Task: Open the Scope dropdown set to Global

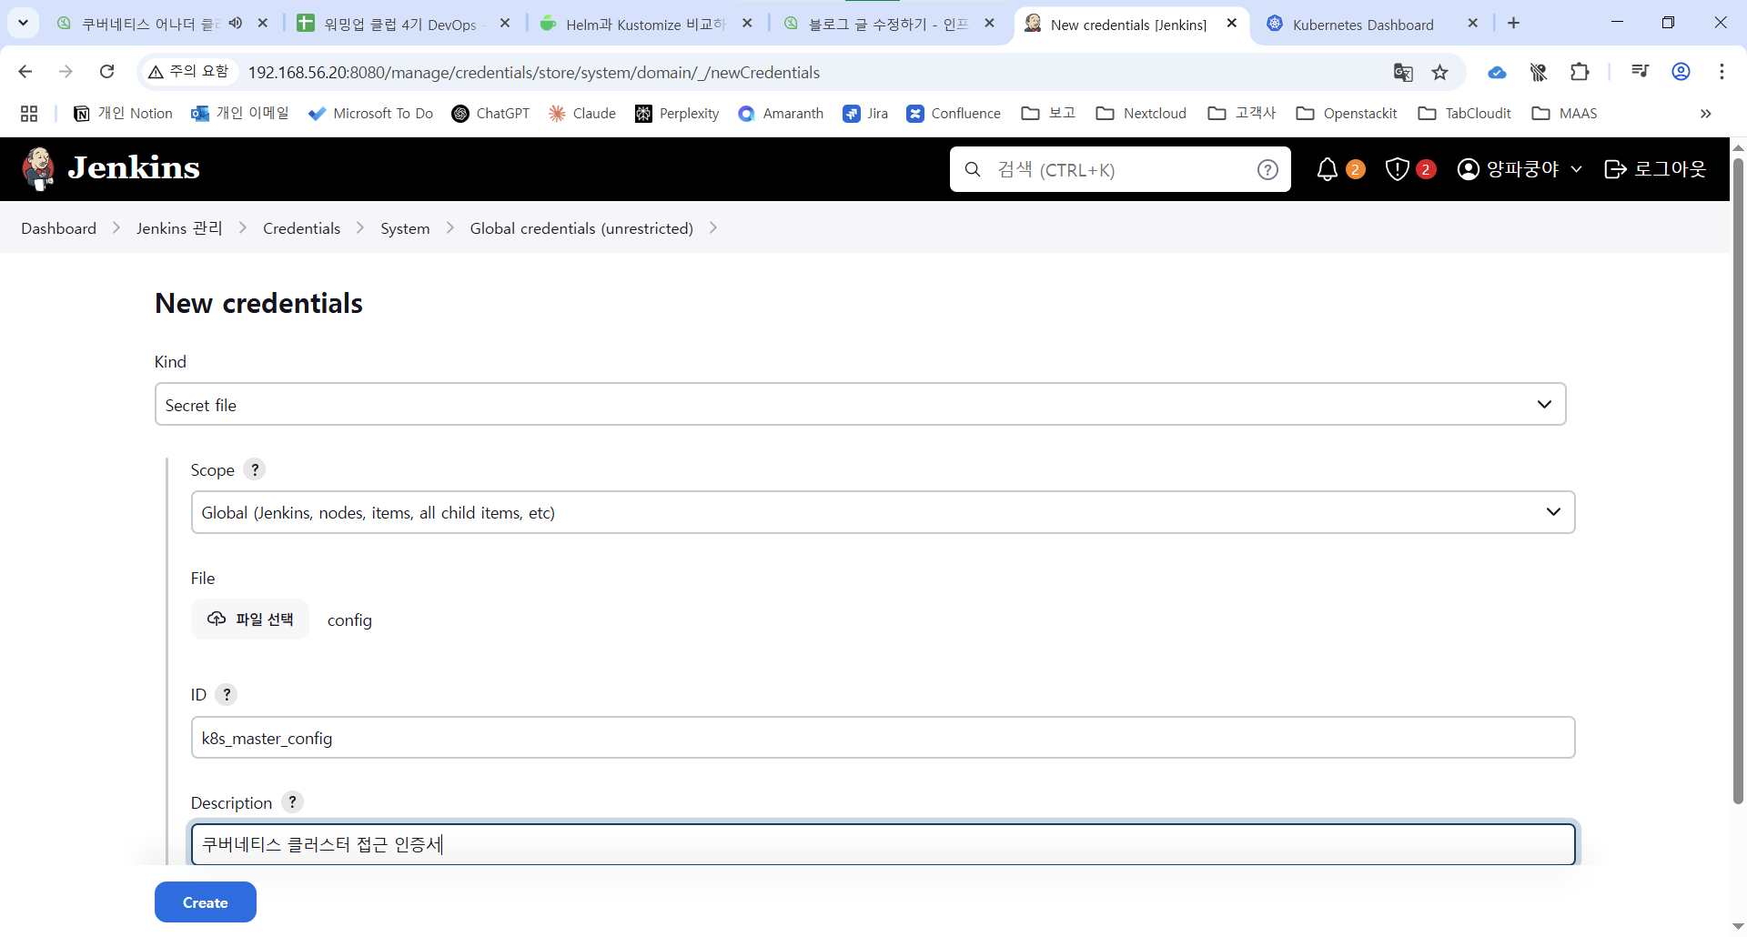Action: [883, 512]
